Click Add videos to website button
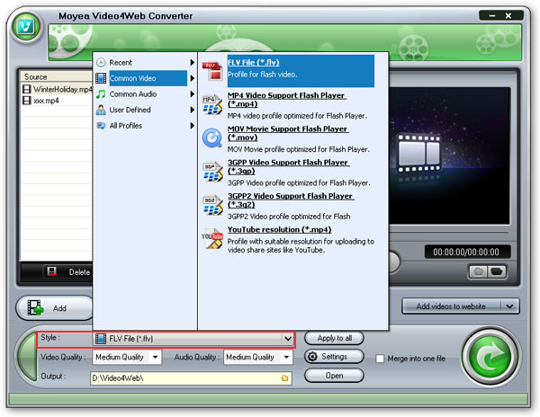Viewport: 540px width, 417px height. point(451,306)
